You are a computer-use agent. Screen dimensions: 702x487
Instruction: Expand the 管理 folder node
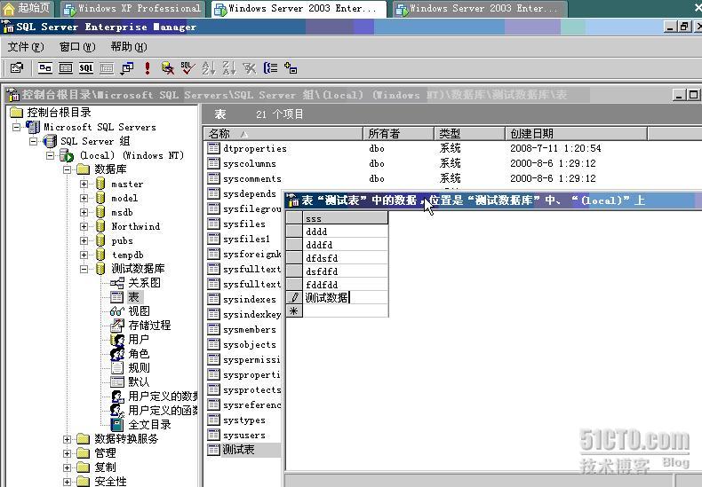pyautogui.click(x=67, y=453)
